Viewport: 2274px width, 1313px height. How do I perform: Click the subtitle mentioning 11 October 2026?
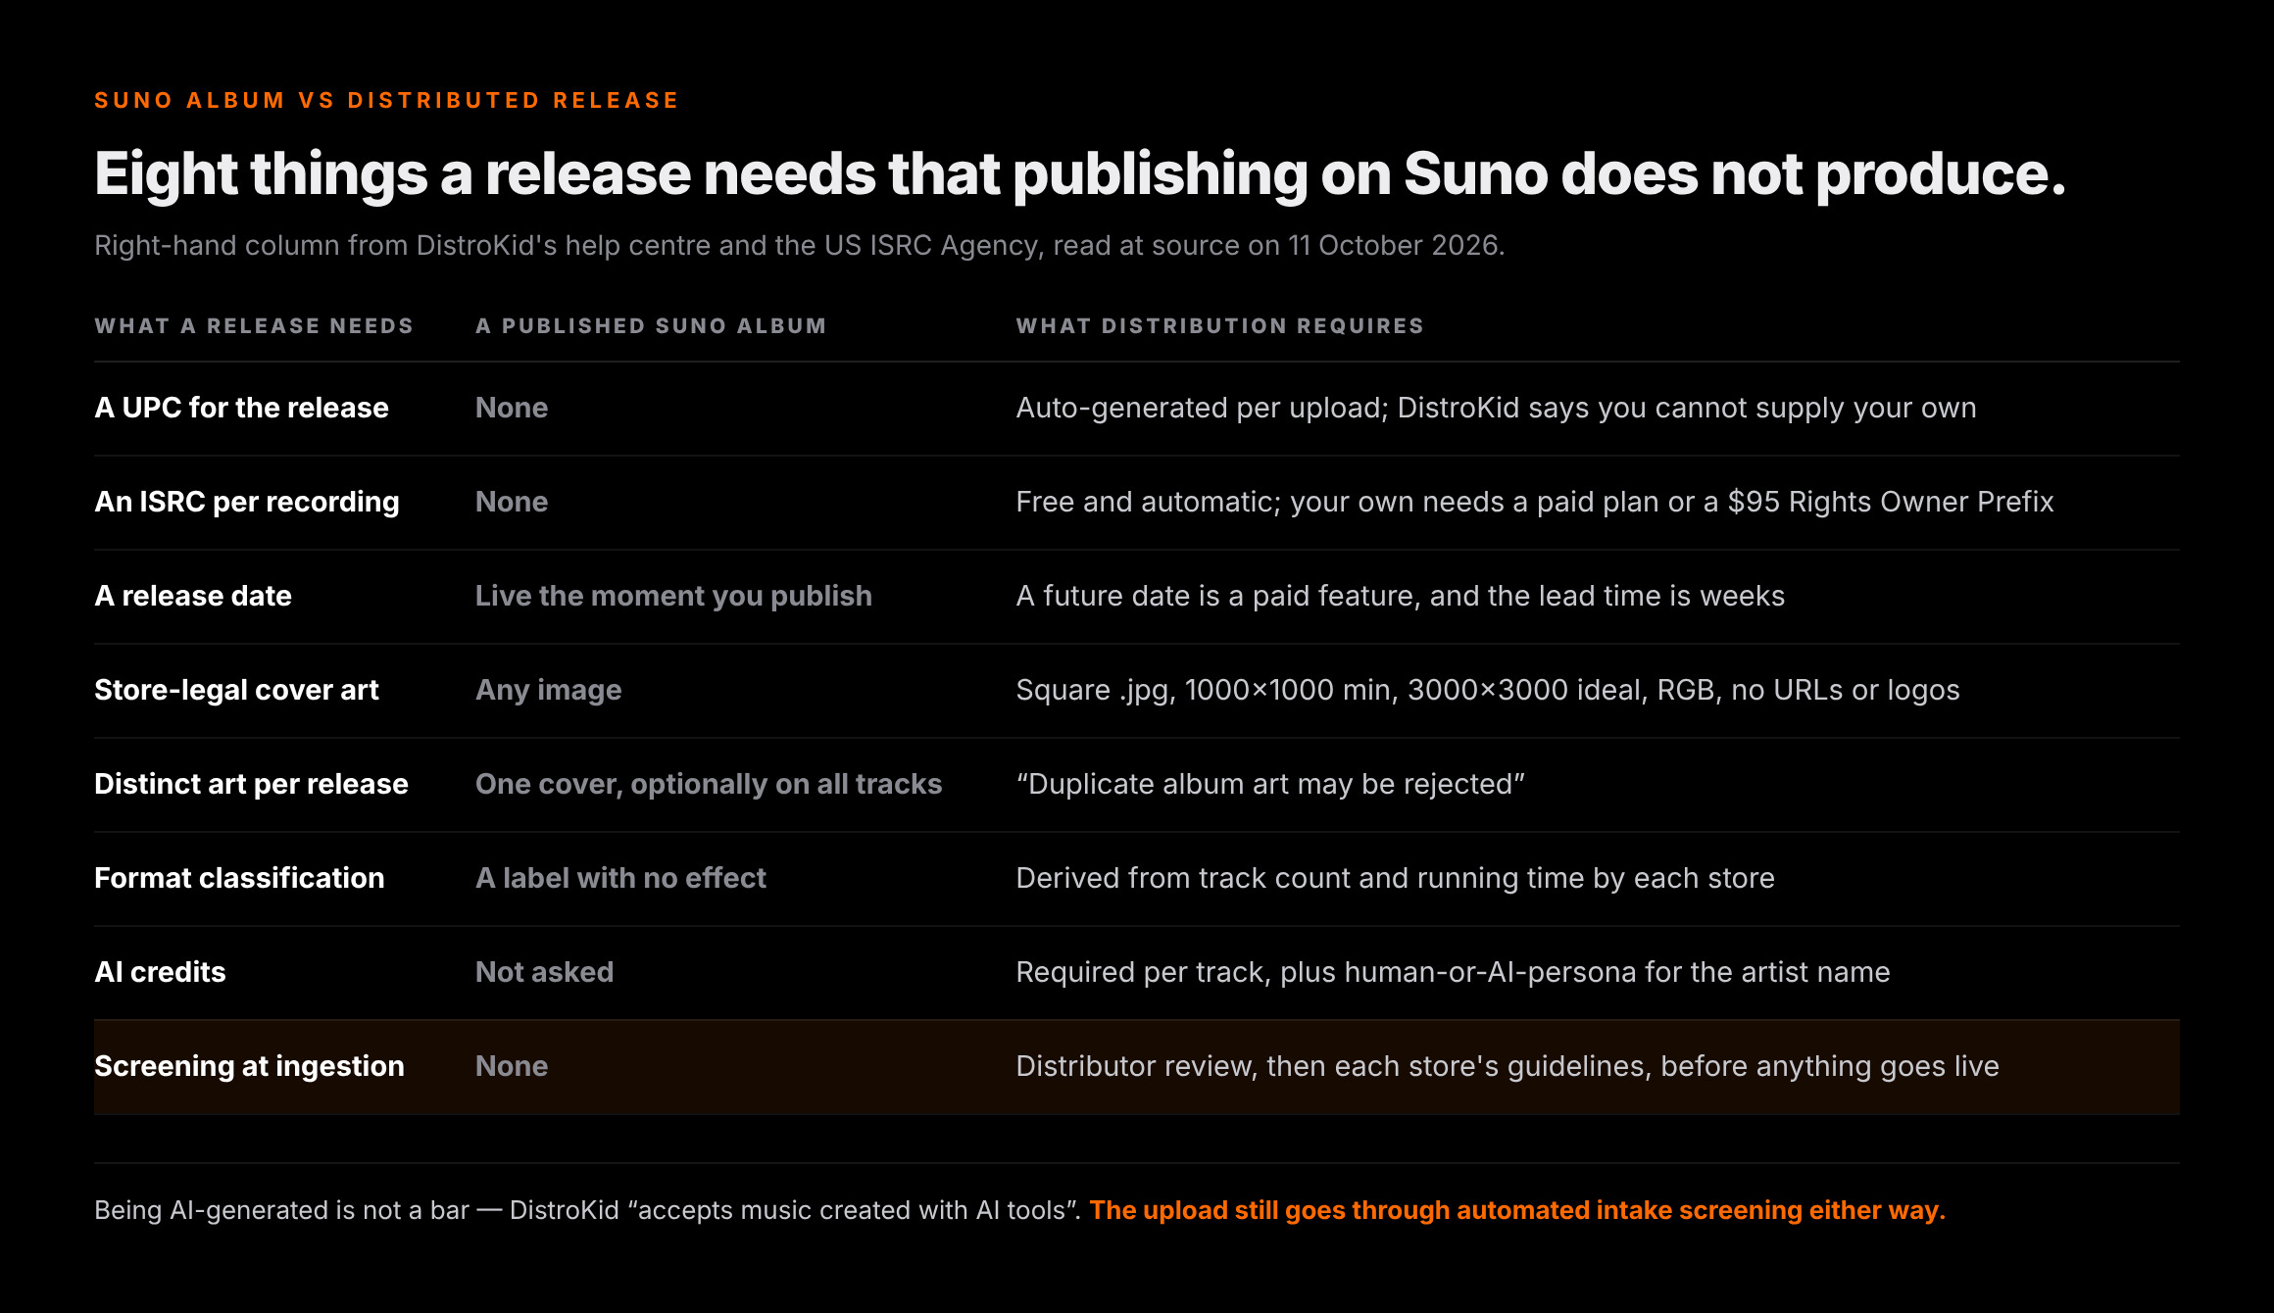tap(799, 245)
